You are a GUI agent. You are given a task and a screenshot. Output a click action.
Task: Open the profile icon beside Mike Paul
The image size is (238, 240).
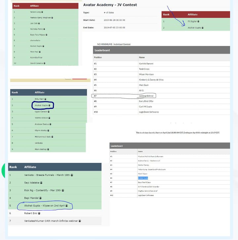click(40, 52)
